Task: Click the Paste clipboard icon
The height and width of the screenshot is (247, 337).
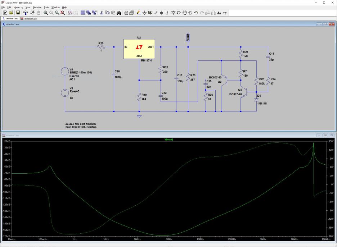Action: tap(113, 13)
